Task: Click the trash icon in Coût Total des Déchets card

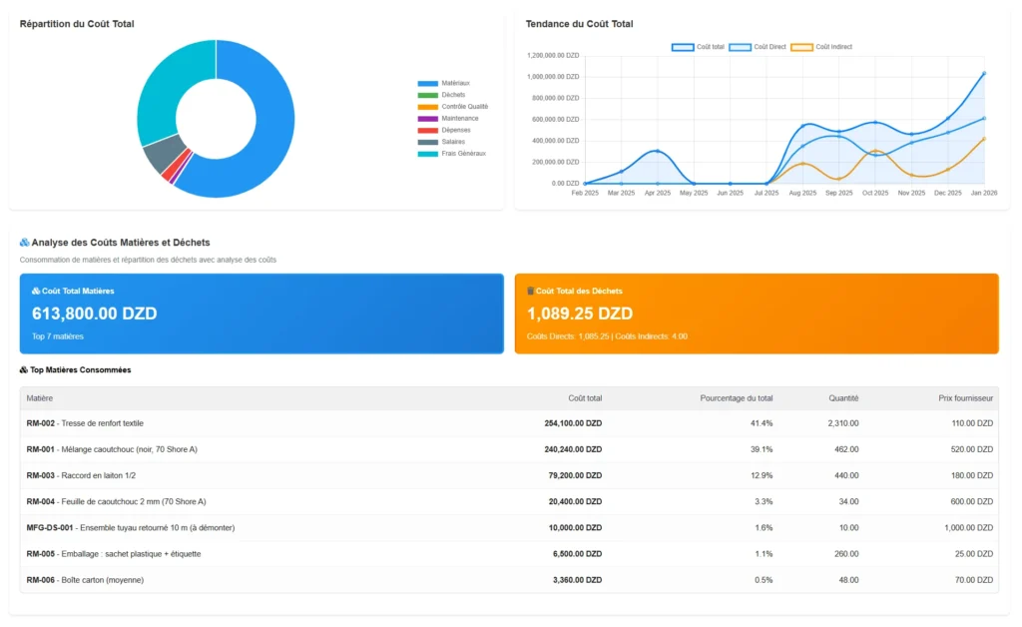Action: pyautogui.click(x=531, y=292)
